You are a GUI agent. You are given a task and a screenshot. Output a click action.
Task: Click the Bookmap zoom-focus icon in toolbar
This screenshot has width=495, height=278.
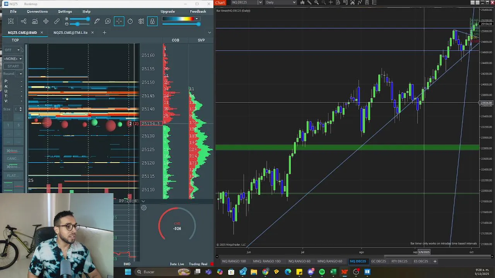pos(11,21)
